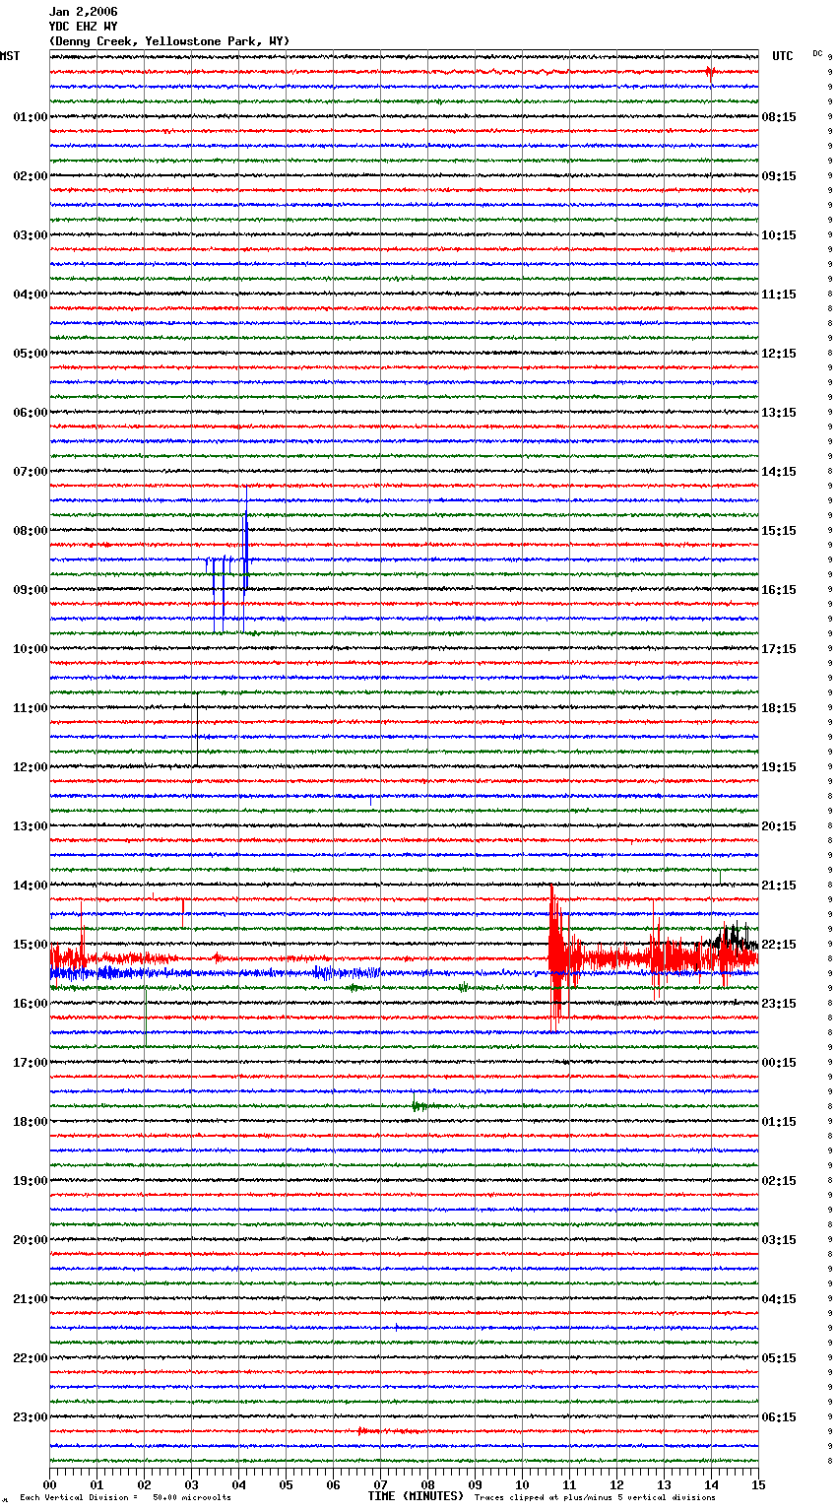Screen dimensions: 837x1511
Task: Click the 'TIME (MINUTES)' axis title
Action: pyautogui.click(x=416, y=1496)
